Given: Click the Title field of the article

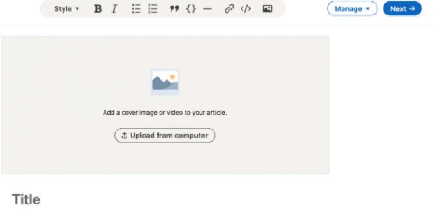Looking at the screenshot, I should (x=26, y=200).
